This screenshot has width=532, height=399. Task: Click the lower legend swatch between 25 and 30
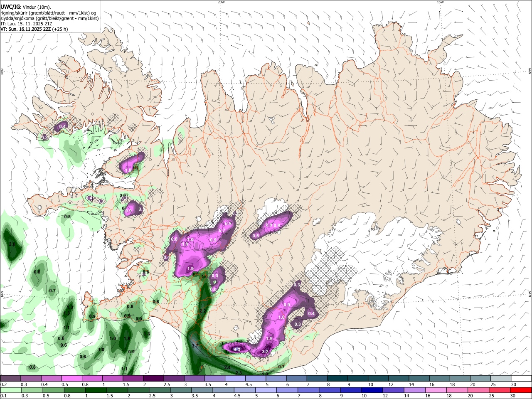(500, 390)
